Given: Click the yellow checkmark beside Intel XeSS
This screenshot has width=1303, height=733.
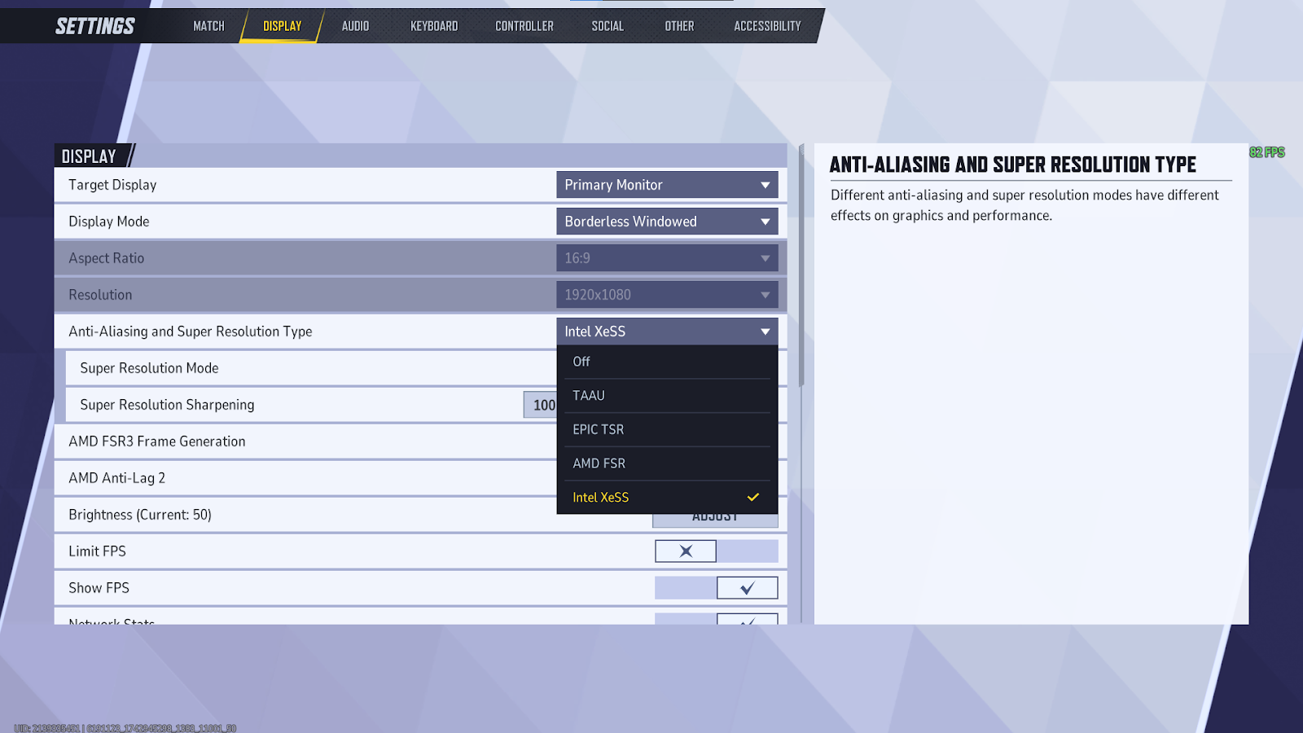Looking at the screenshot, I should (x=752, y=498).
